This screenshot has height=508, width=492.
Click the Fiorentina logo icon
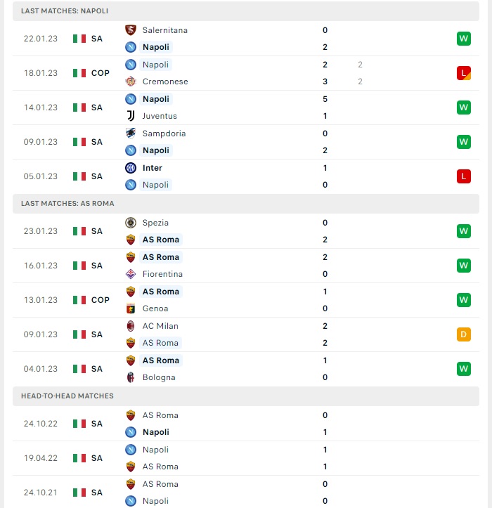coord(131,274)
